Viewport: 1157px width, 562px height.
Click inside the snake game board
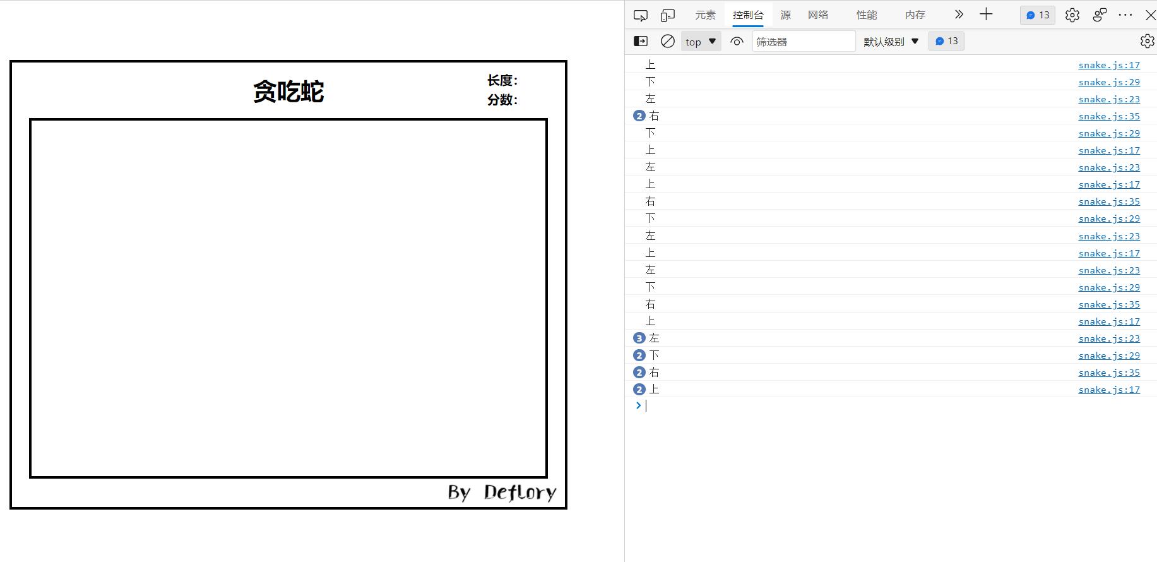288,298
